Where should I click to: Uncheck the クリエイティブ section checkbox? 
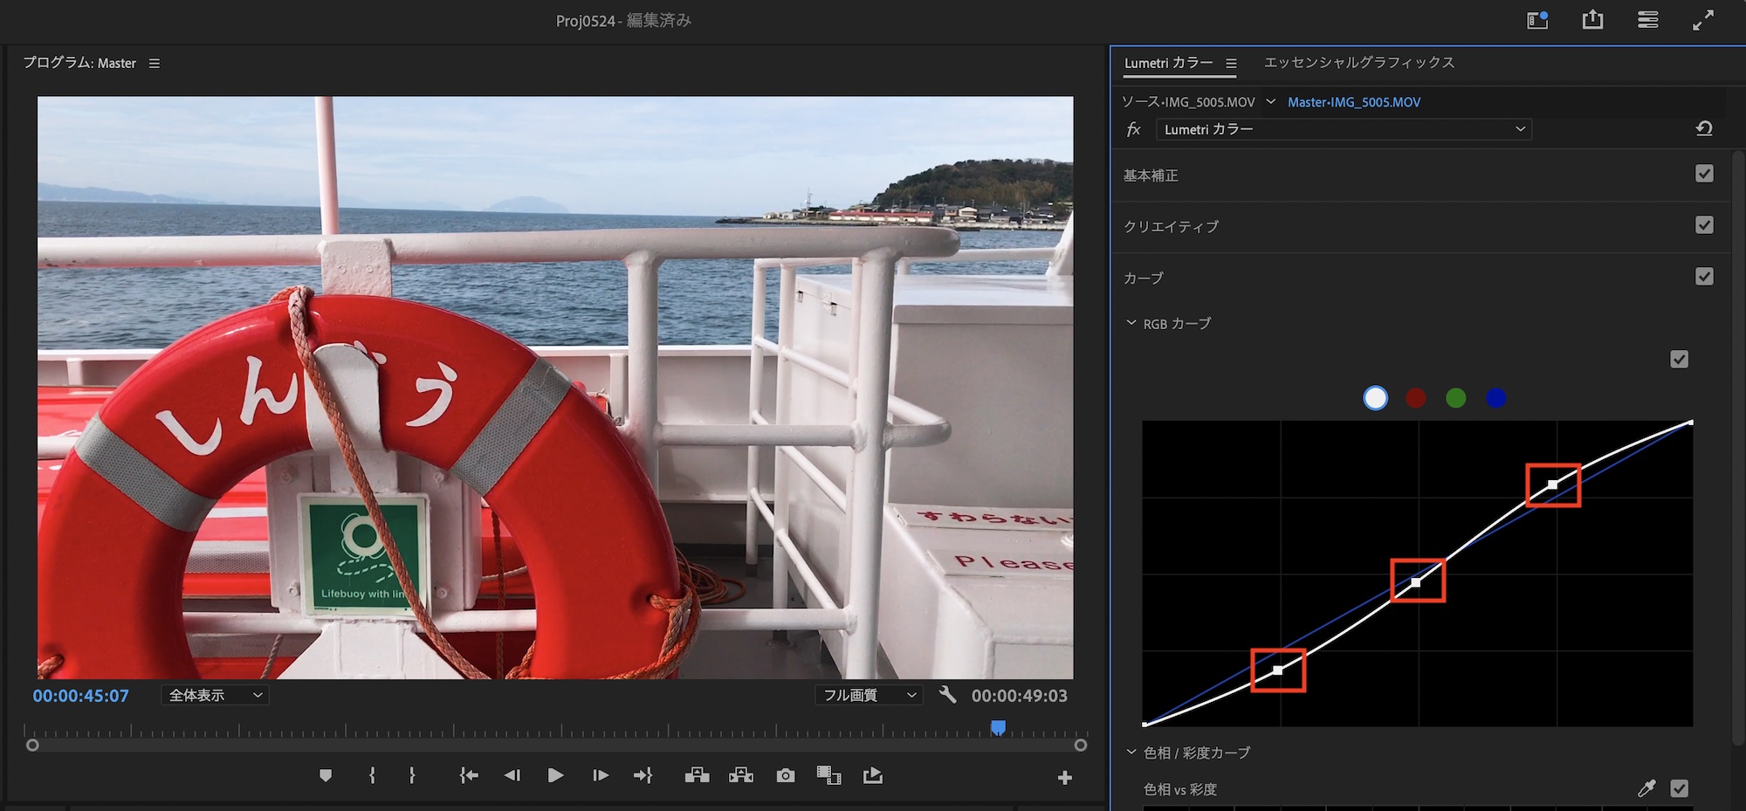1703,225
